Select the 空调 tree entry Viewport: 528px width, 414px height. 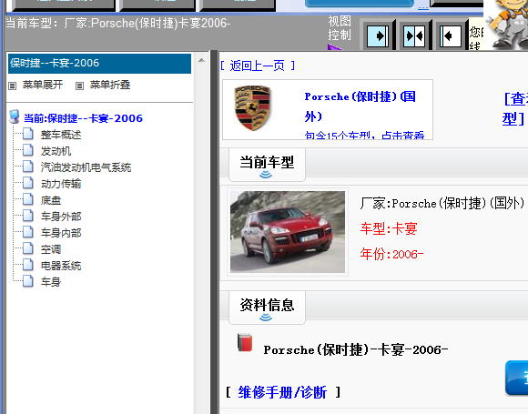(51, 249)
